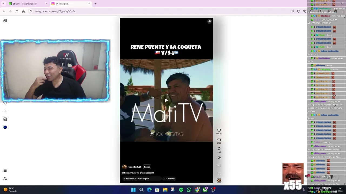Click the install app icon in address bar
346x194 pixels.
pos(299,11)
